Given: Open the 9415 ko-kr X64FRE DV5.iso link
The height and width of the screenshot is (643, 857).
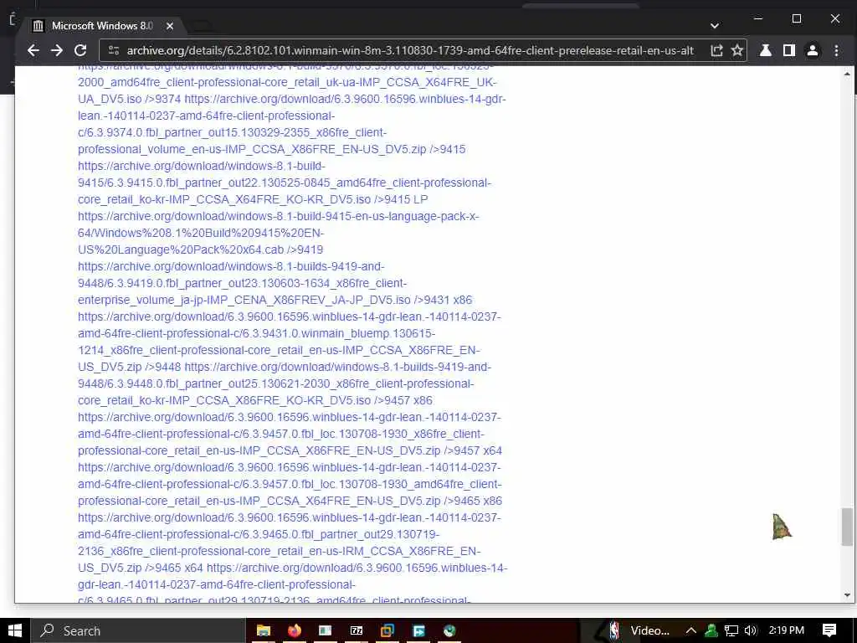Looking at the screenshot, I should (285, 183).
